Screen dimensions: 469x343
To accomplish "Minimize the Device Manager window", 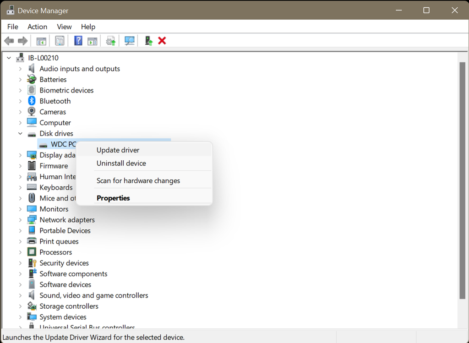I will [399, 10].
